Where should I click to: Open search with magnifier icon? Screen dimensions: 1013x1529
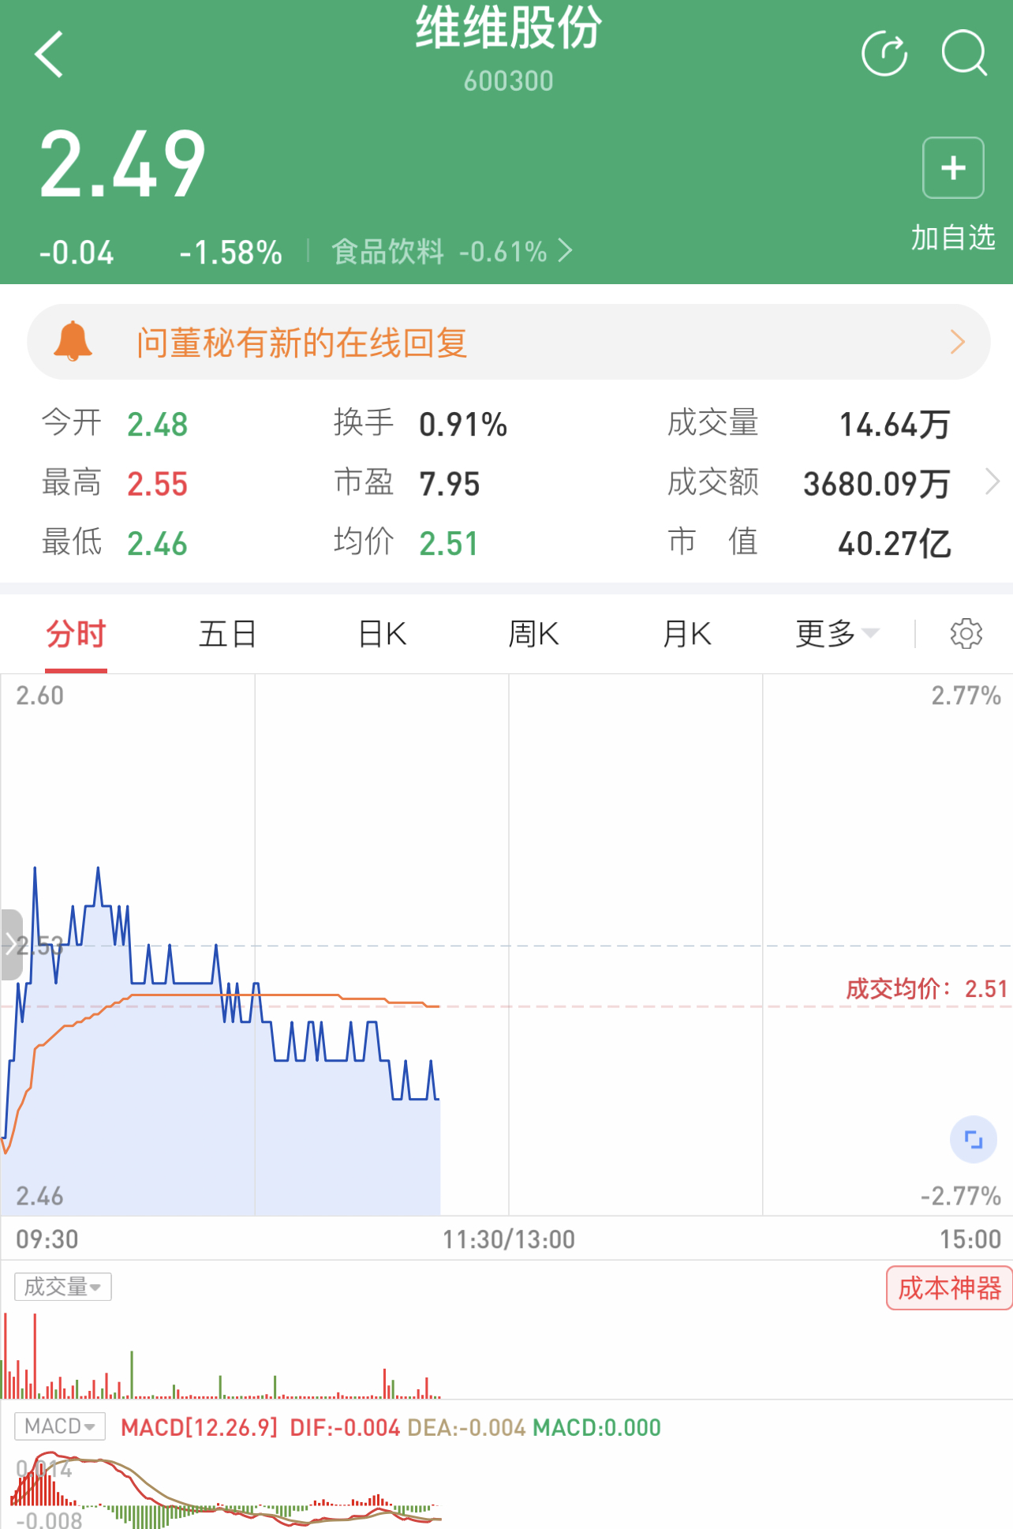[x=963, y=54]
